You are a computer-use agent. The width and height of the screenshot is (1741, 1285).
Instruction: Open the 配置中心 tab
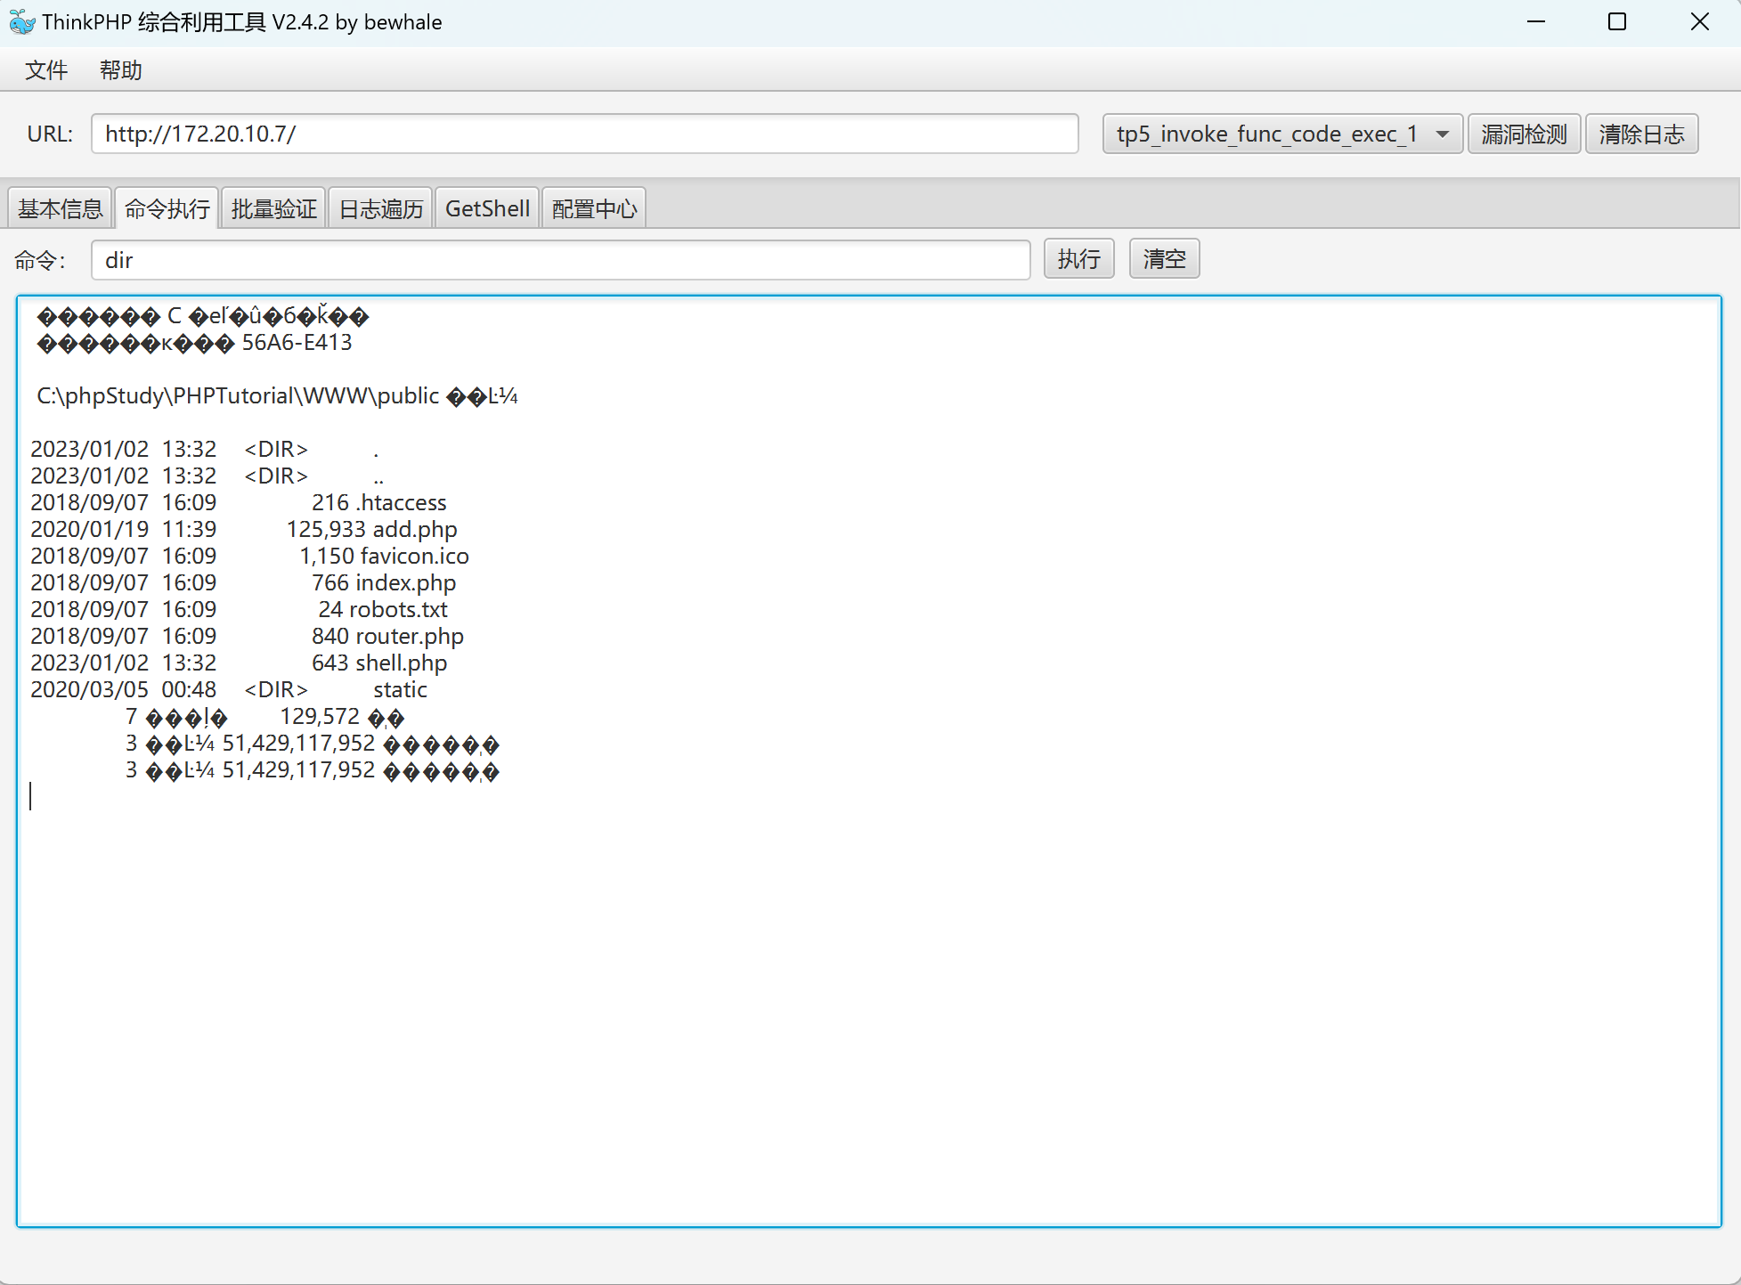tap(594, 209)
